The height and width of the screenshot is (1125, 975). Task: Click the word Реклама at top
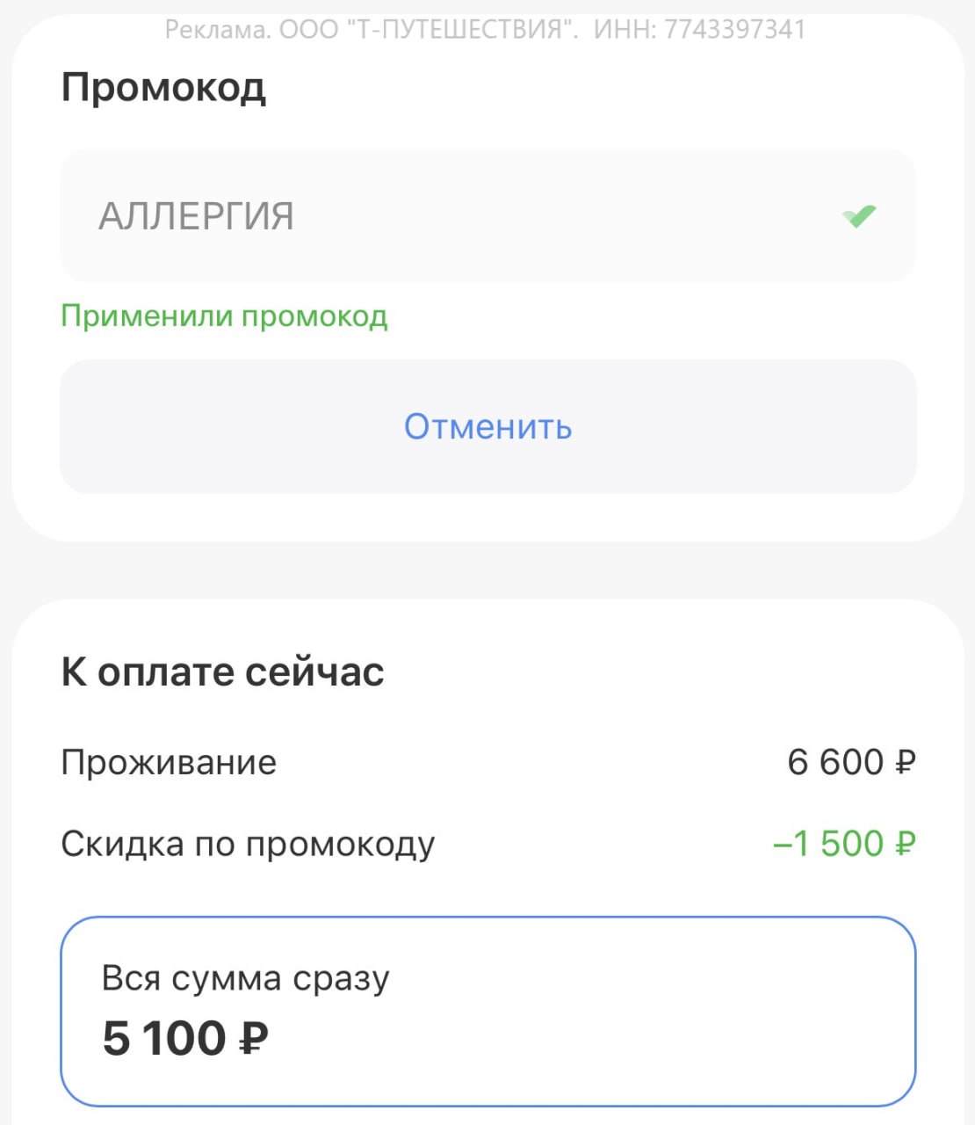click(217, 30)
